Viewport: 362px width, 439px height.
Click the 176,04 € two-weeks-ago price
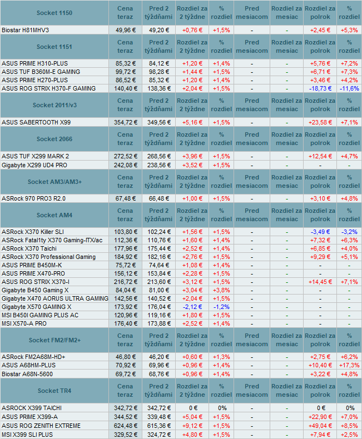point(159,307)
